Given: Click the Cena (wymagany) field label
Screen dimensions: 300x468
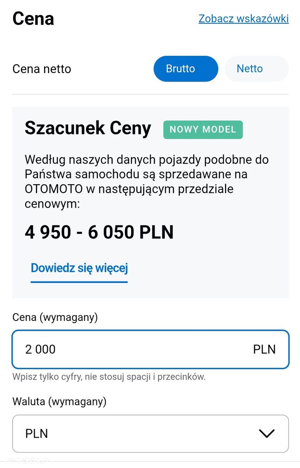Looking at the screenshot, I should coord(55,317).
